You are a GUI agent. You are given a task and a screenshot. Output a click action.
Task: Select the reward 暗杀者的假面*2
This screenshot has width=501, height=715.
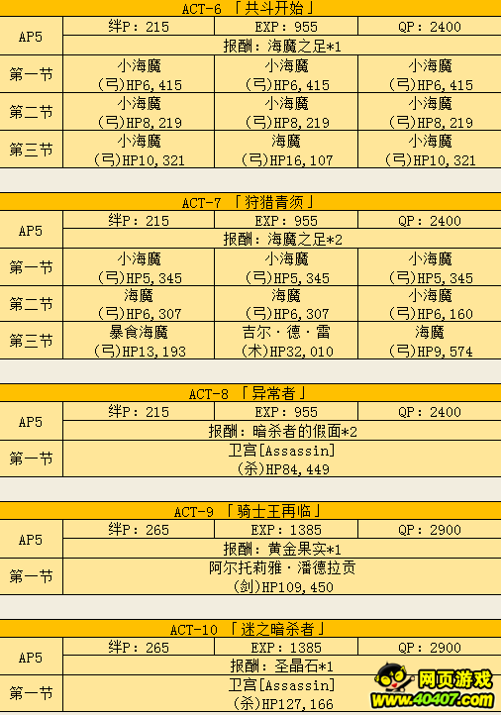pos(282,431)
